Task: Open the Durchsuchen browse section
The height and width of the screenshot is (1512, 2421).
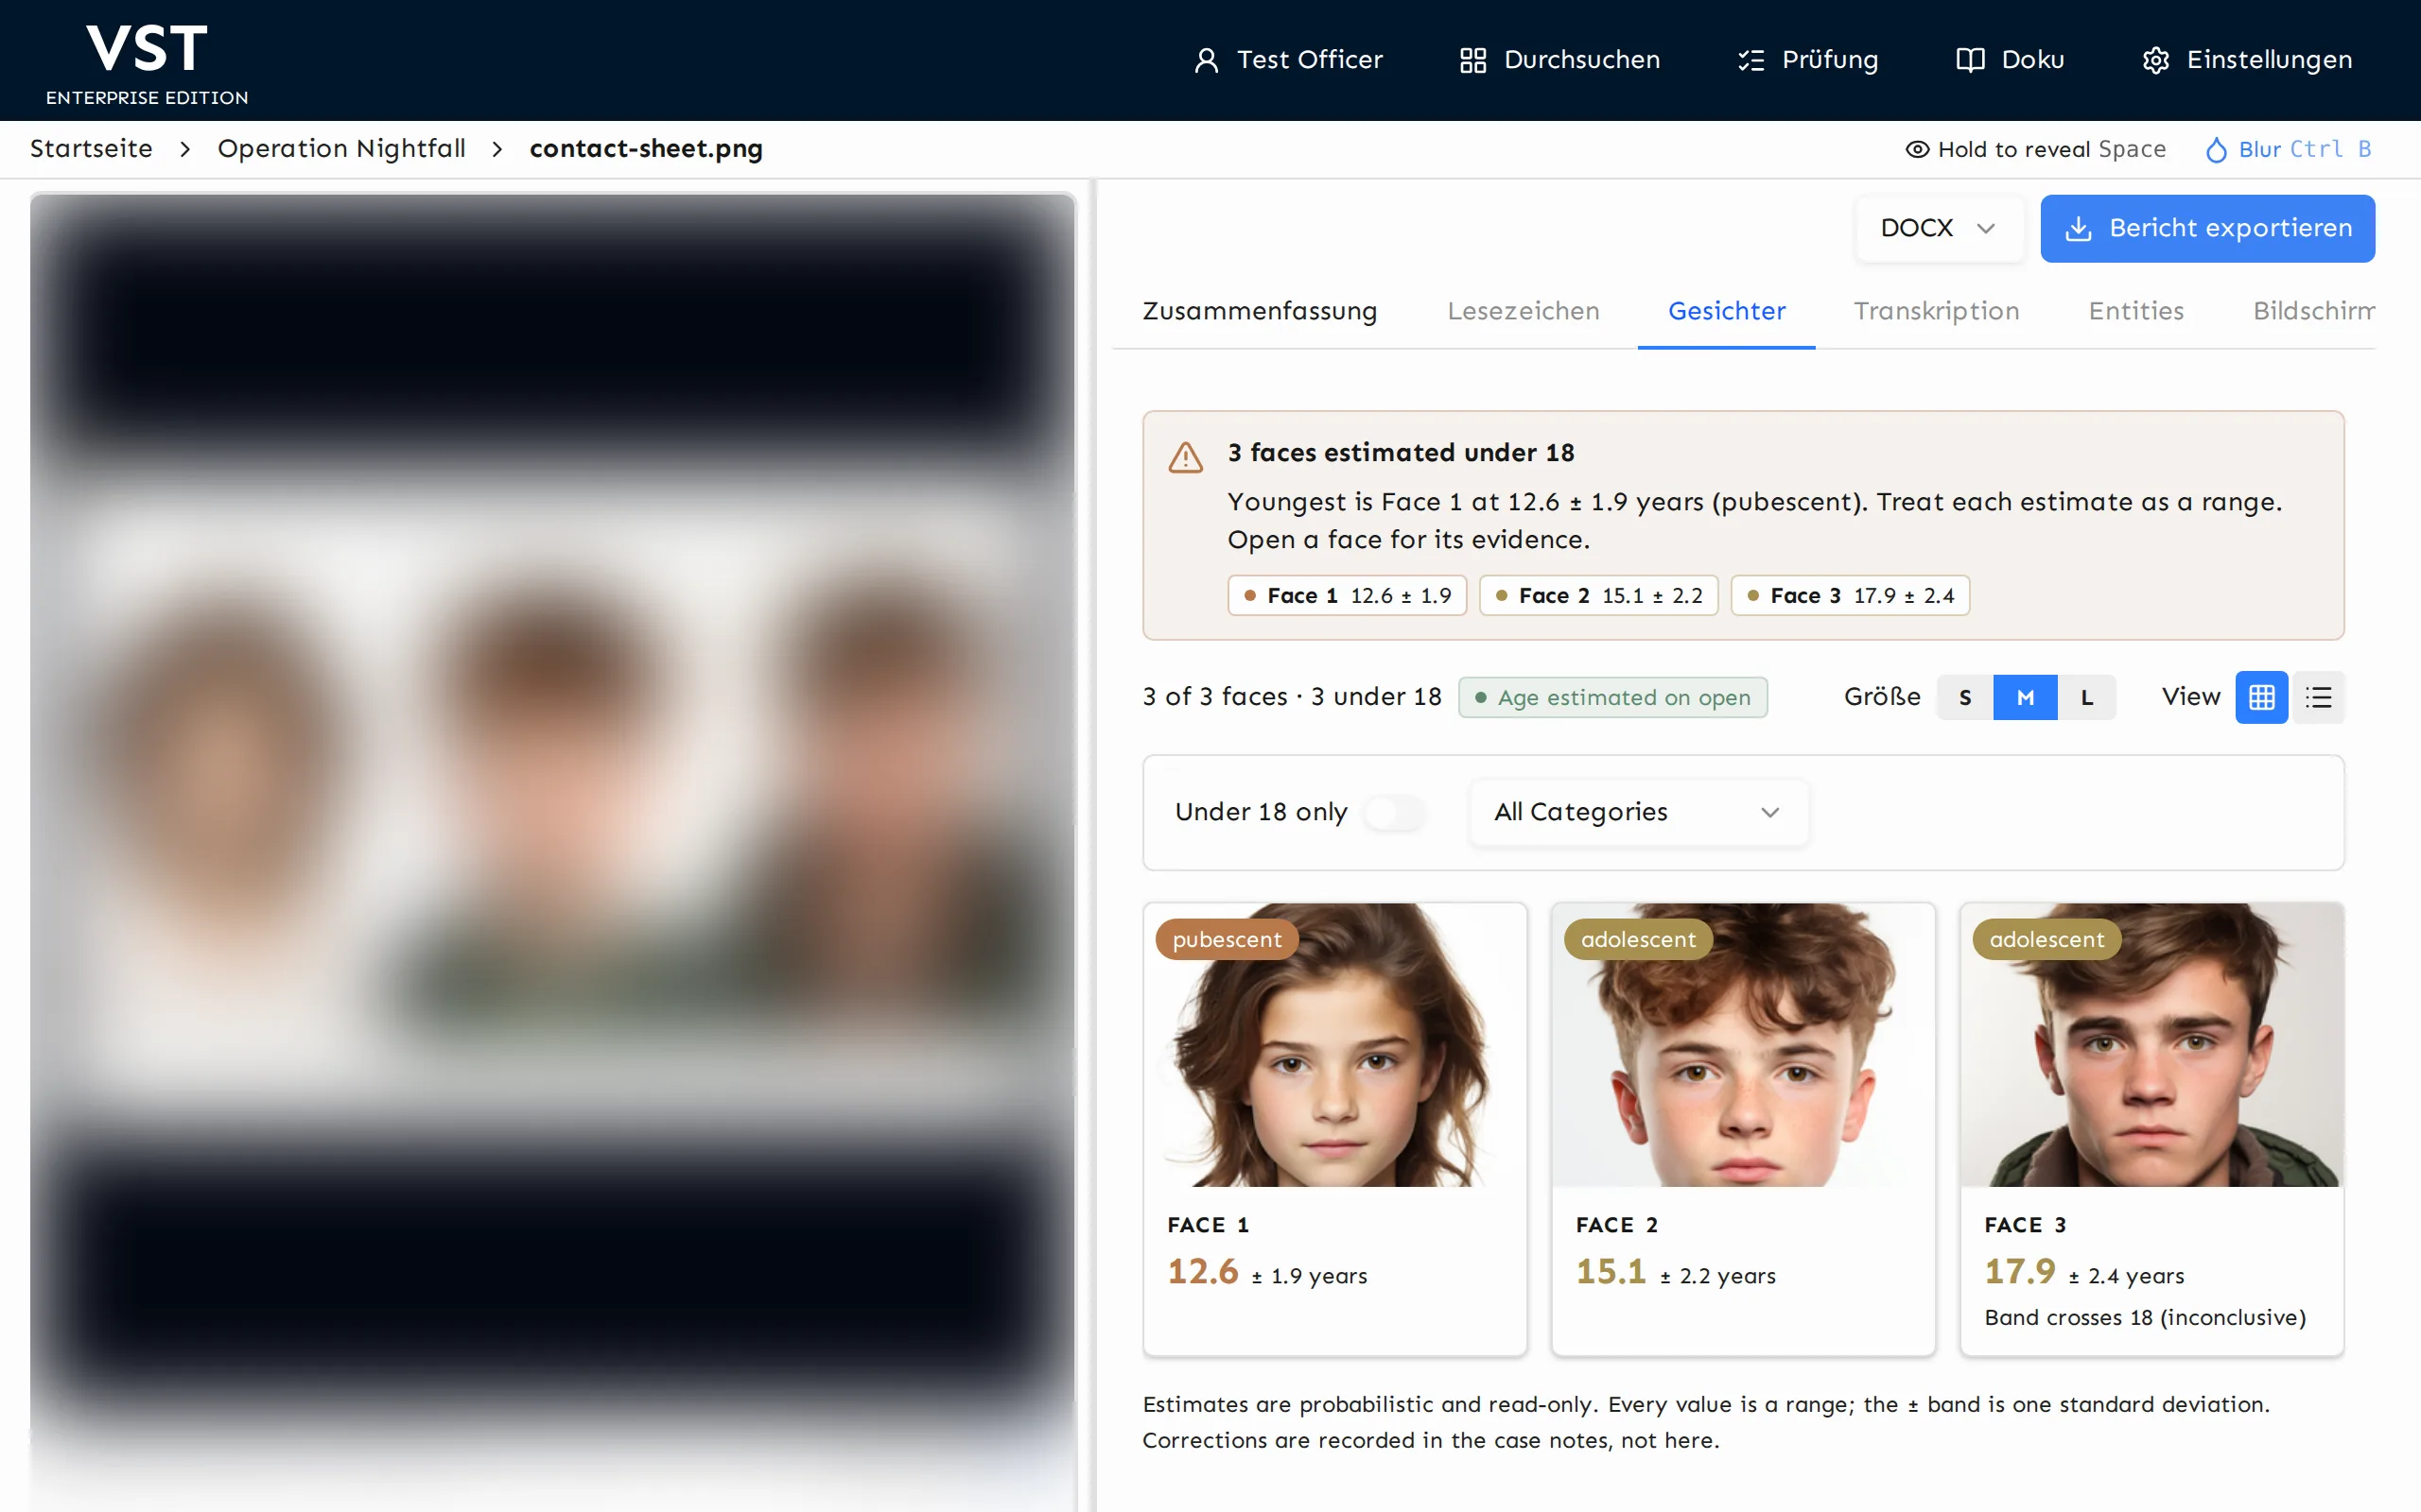Action: [1559, 60]
